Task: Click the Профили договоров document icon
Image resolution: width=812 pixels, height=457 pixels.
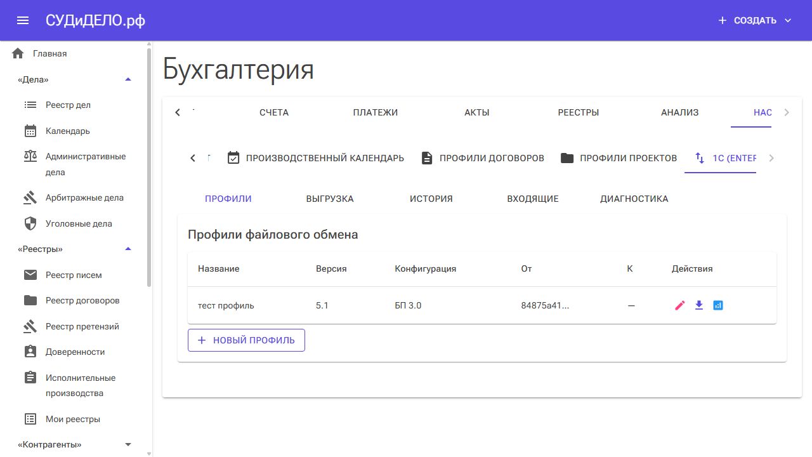Action: [x=427, y=157]
